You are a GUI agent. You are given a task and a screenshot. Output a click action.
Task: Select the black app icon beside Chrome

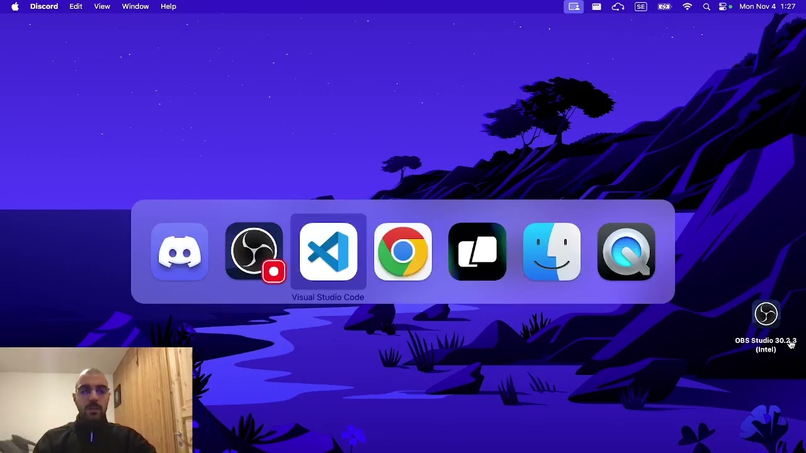pyautogui.click(x=477, y=252)
